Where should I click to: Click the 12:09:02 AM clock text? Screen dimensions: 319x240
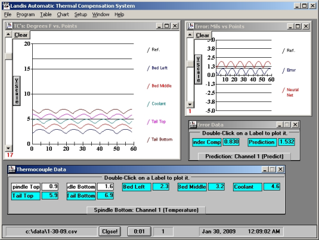pos(264,232)
